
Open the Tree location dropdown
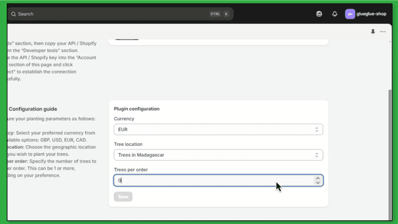coord(218,155)
